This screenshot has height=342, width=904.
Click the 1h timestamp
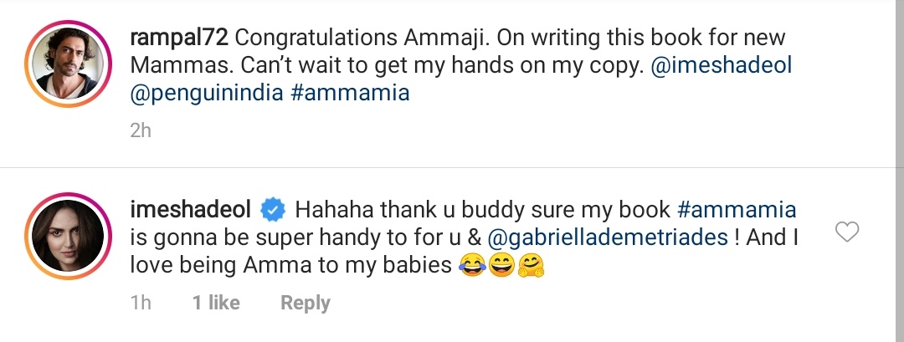141,303
